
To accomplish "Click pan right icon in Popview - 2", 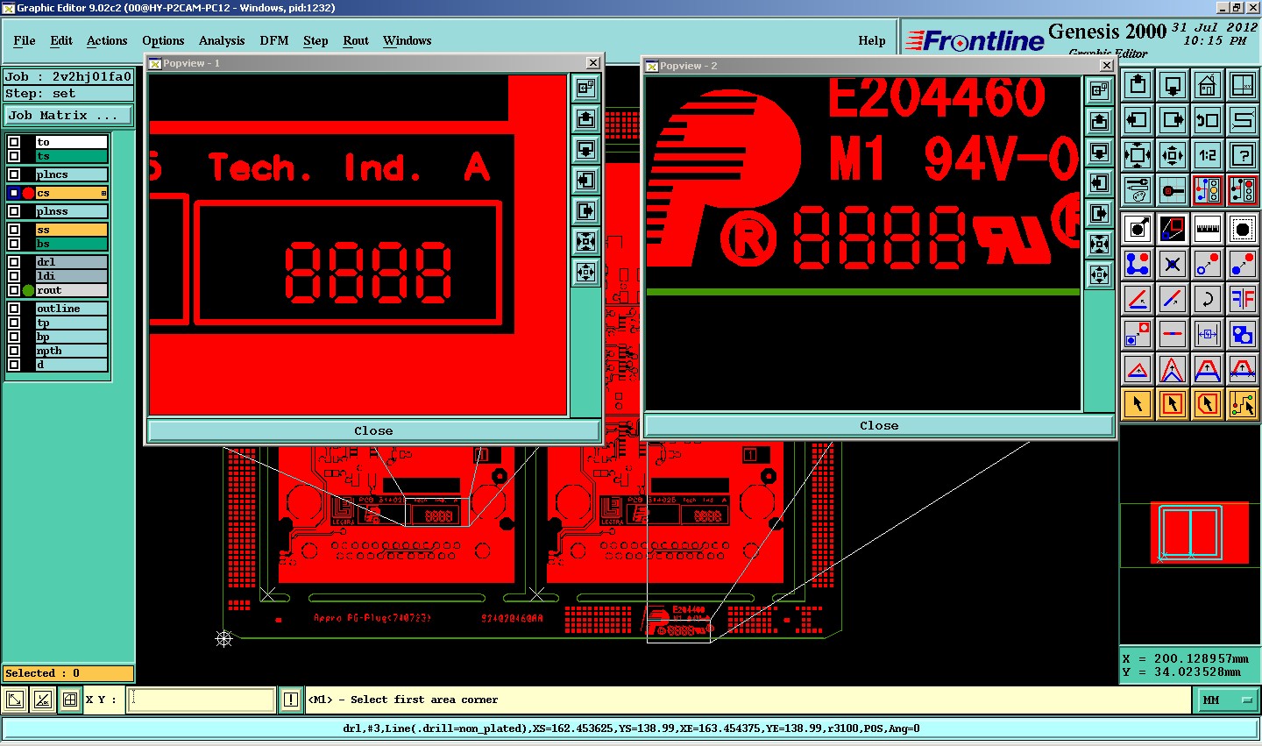I will pyautogui.click(x=1099, y=213).
